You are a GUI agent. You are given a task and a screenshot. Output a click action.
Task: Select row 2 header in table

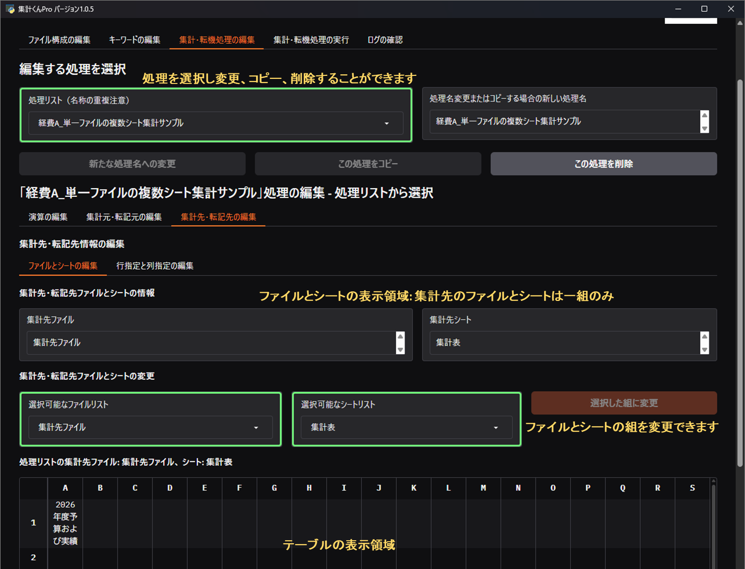pos(33,558)
